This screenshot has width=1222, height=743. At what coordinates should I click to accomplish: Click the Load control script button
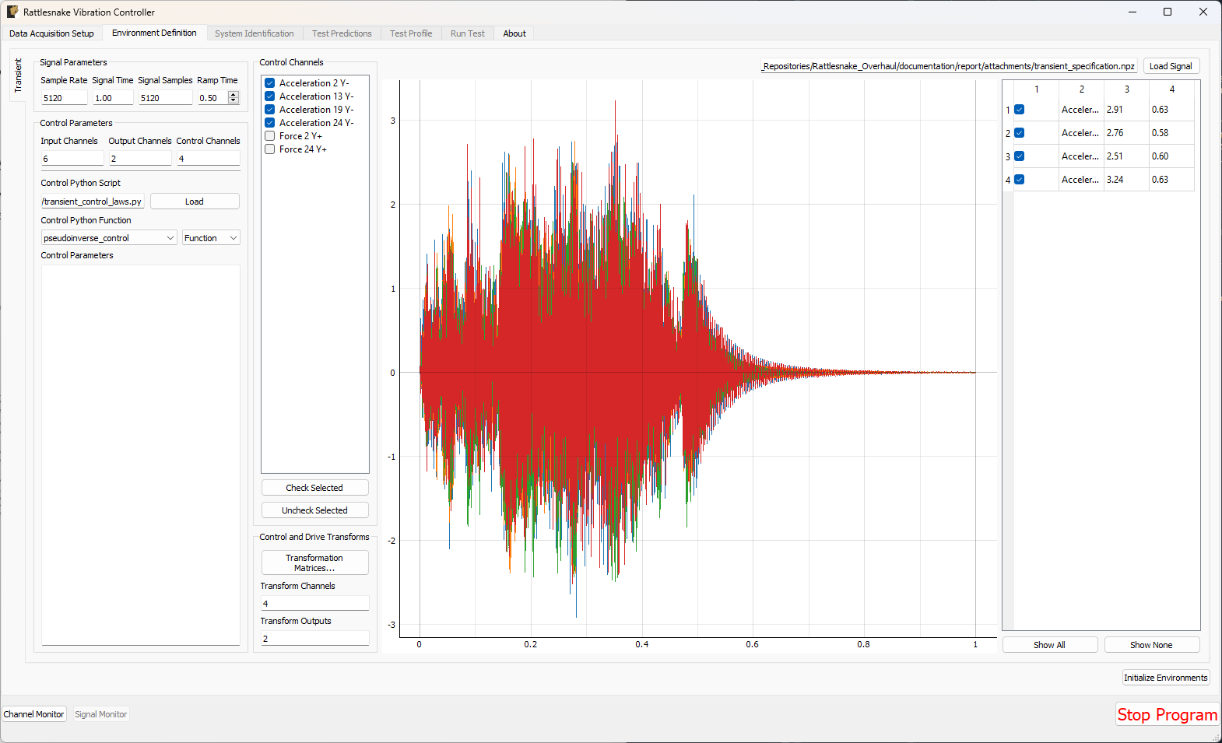pos(195,202)
